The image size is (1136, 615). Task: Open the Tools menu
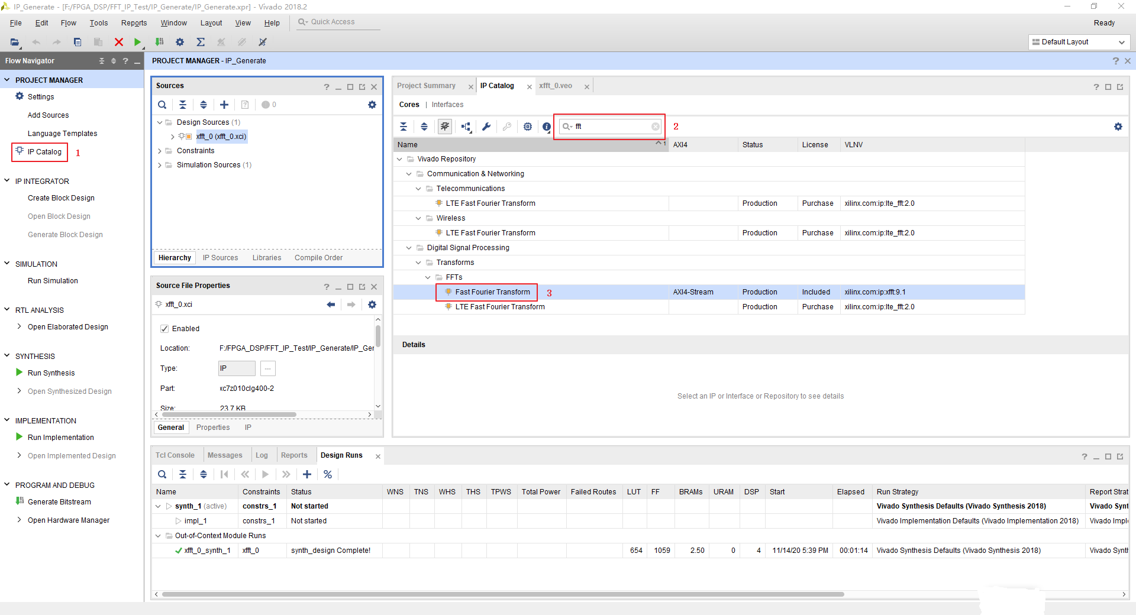tap(98, 22)
